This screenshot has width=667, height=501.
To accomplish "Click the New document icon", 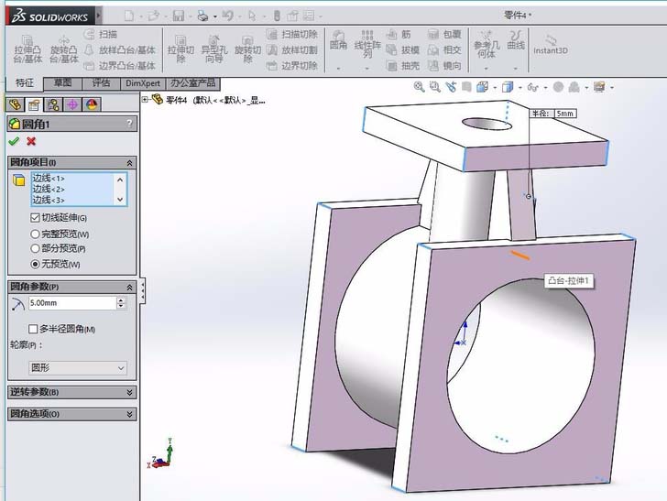I will point(128,16).
